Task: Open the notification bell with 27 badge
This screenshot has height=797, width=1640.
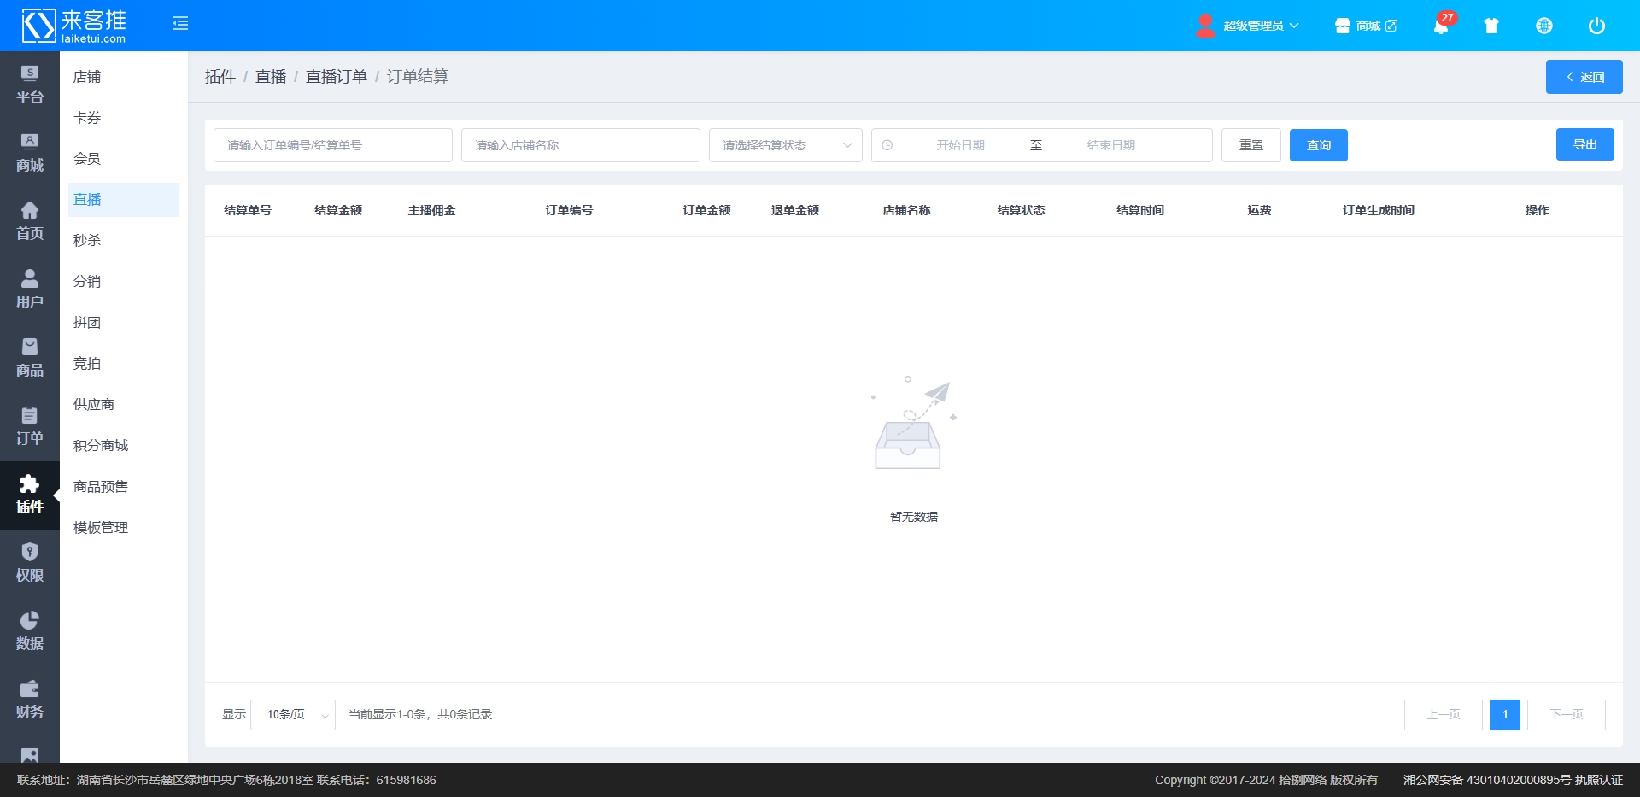Action: 1441,26
